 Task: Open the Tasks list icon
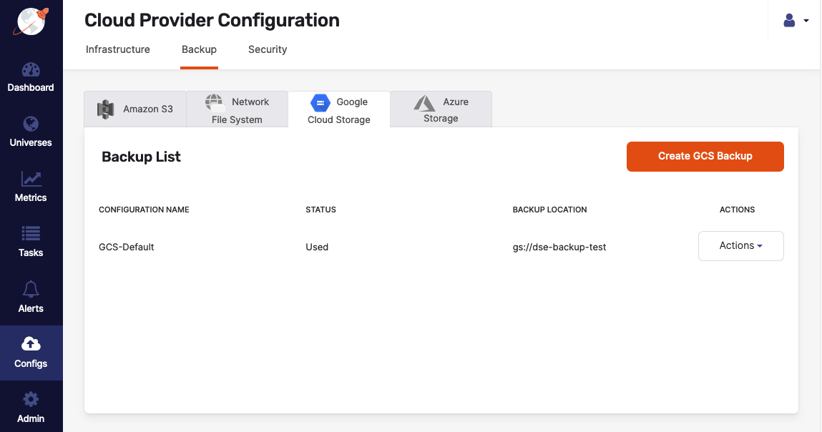[x=31, y=235]
